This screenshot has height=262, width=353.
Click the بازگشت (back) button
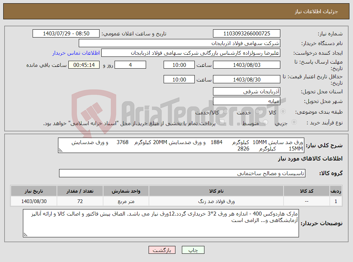162,250
